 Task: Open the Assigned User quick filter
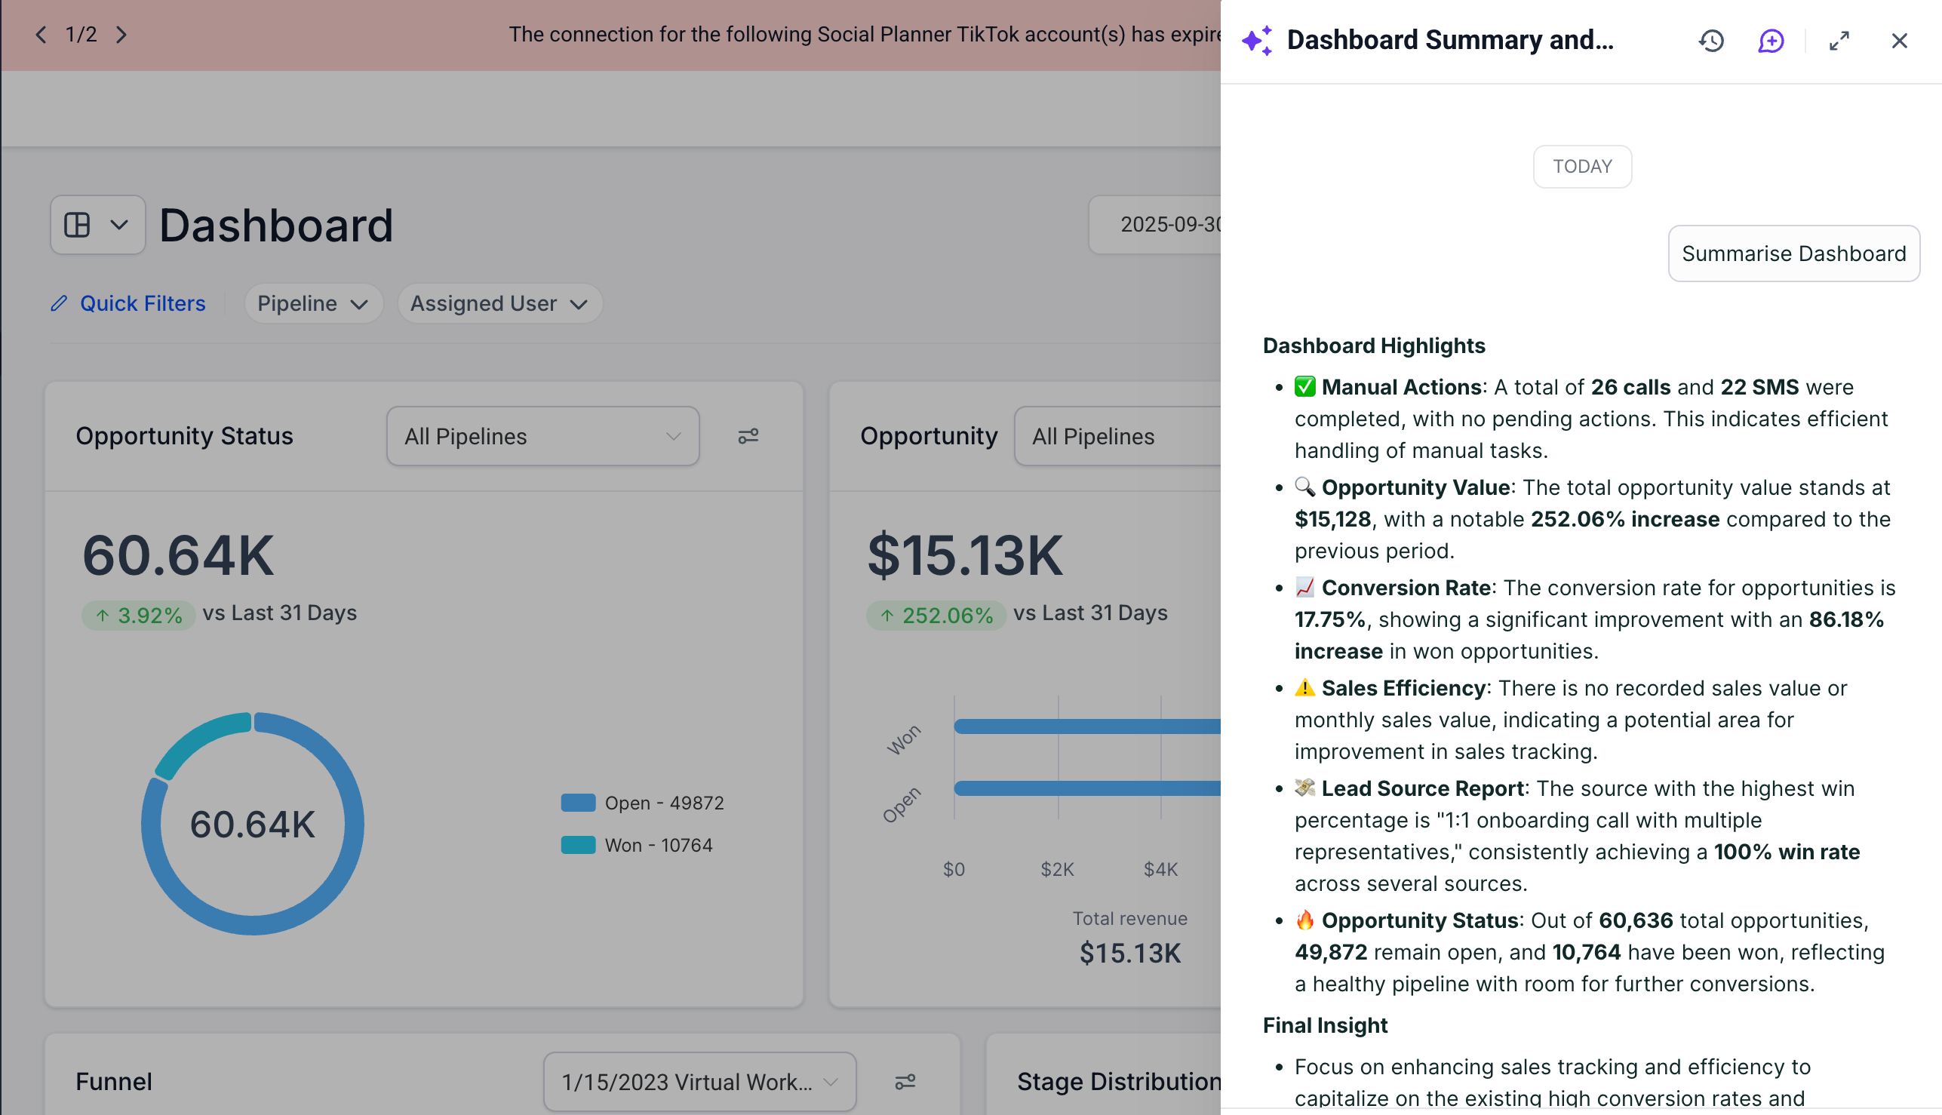499,303
